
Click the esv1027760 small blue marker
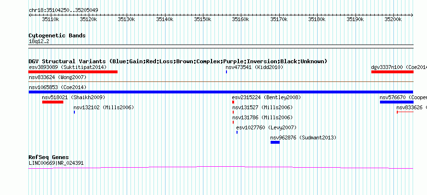pyautogui.click(x=237, y=132)
